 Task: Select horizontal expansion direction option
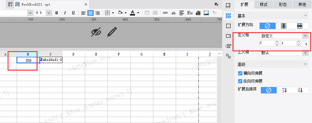(300, 26)
